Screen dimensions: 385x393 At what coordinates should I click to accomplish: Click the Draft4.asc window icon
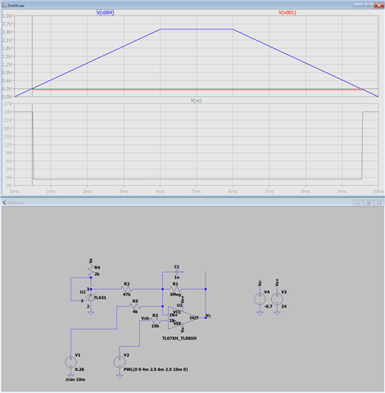[x=4, y=202]
